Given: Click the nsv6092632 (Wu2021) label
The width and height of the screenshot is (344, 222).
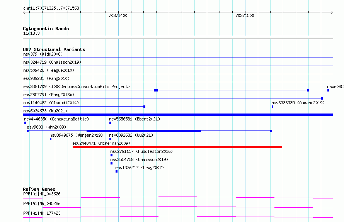Looking at the screenshot, I should pos(131,135).
